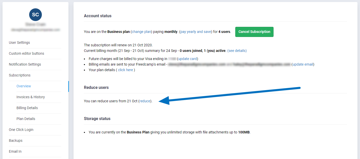The width and height of the screenshot is (360, 159).
Task: Open Custom editor buttons settings
Action: [x=26, y=53]
